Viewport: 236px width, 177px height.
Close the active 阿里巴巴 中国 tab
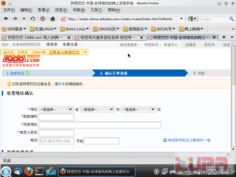pyautogui.click(x=214, y=37)
